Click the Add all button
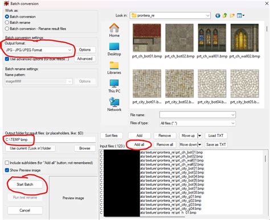This screenshot has width=270, height=220. coord(140,144)
